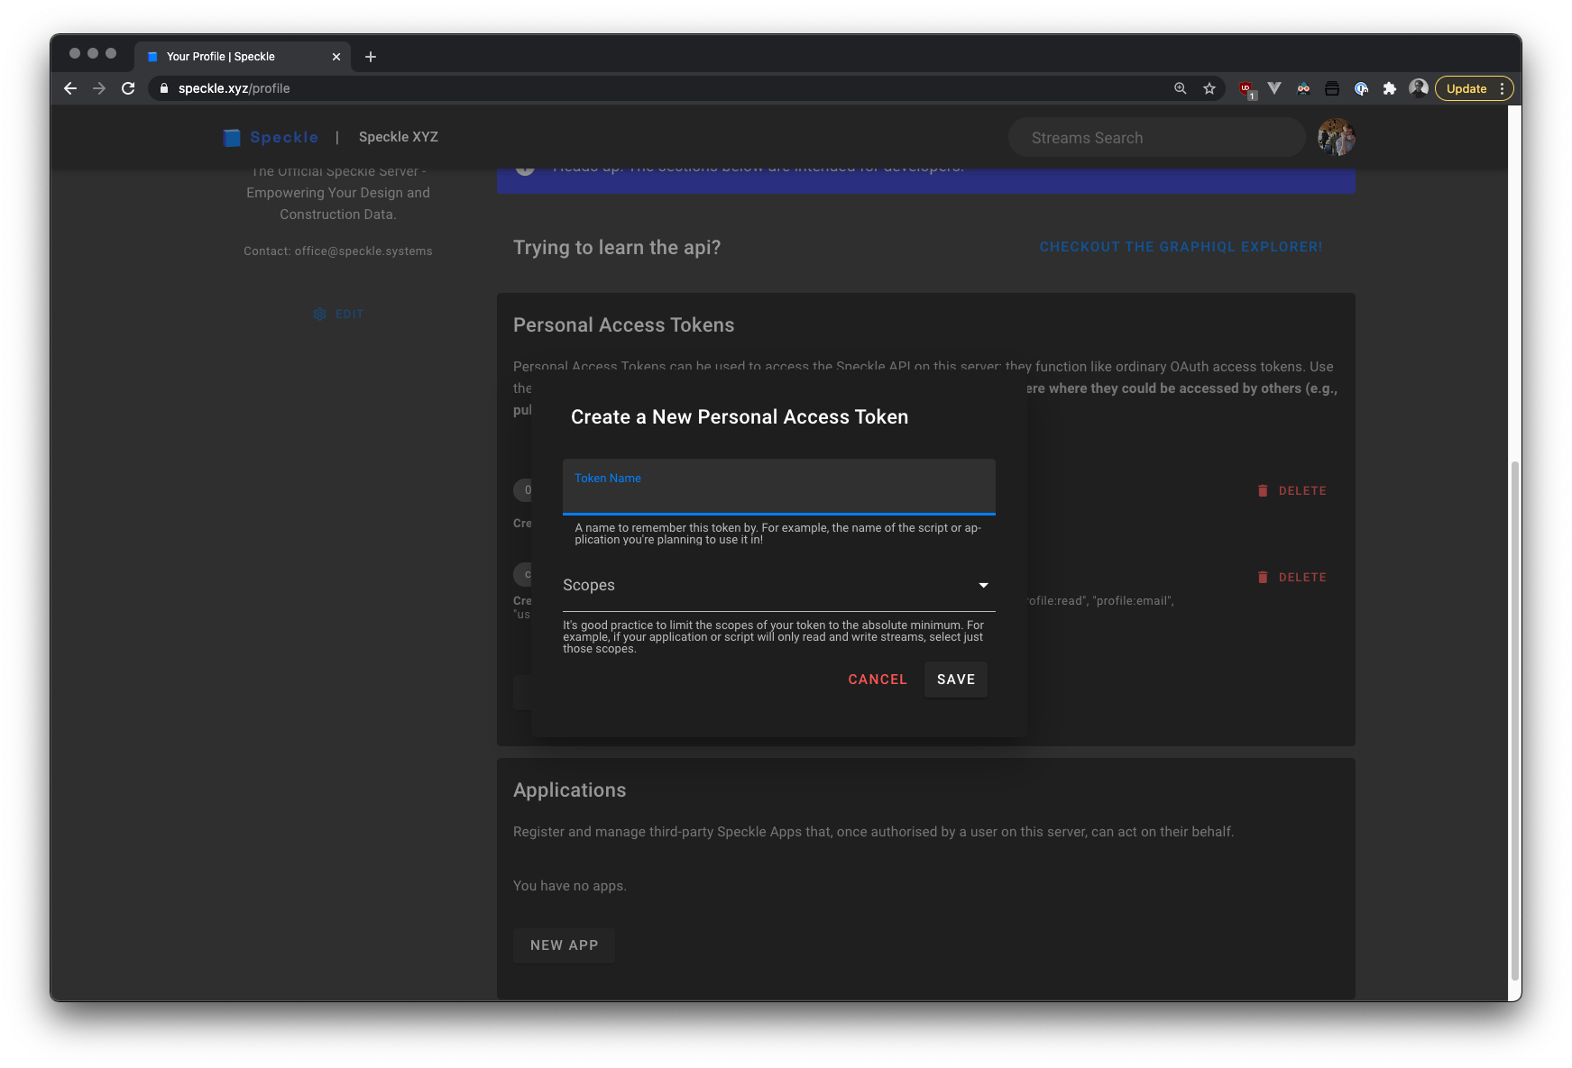Click SAVE to create the token
Viewport: 1572px width, 1068px height.
click(x=955, y=679)
